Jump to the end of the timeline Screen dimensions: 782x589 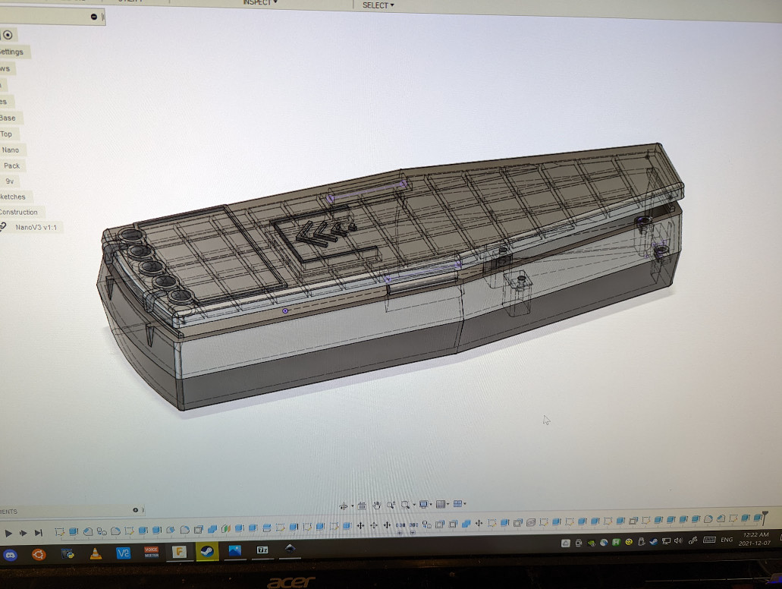tap(39, 533)
